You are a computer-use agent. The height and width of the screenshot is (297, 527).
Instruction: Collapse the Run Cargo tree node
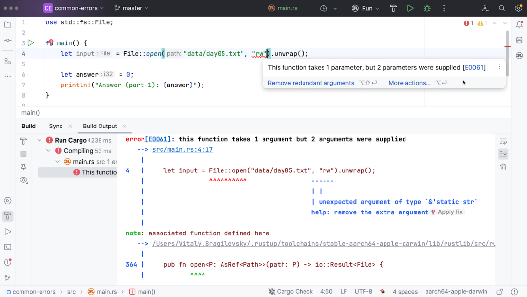[x=40, y=140]
